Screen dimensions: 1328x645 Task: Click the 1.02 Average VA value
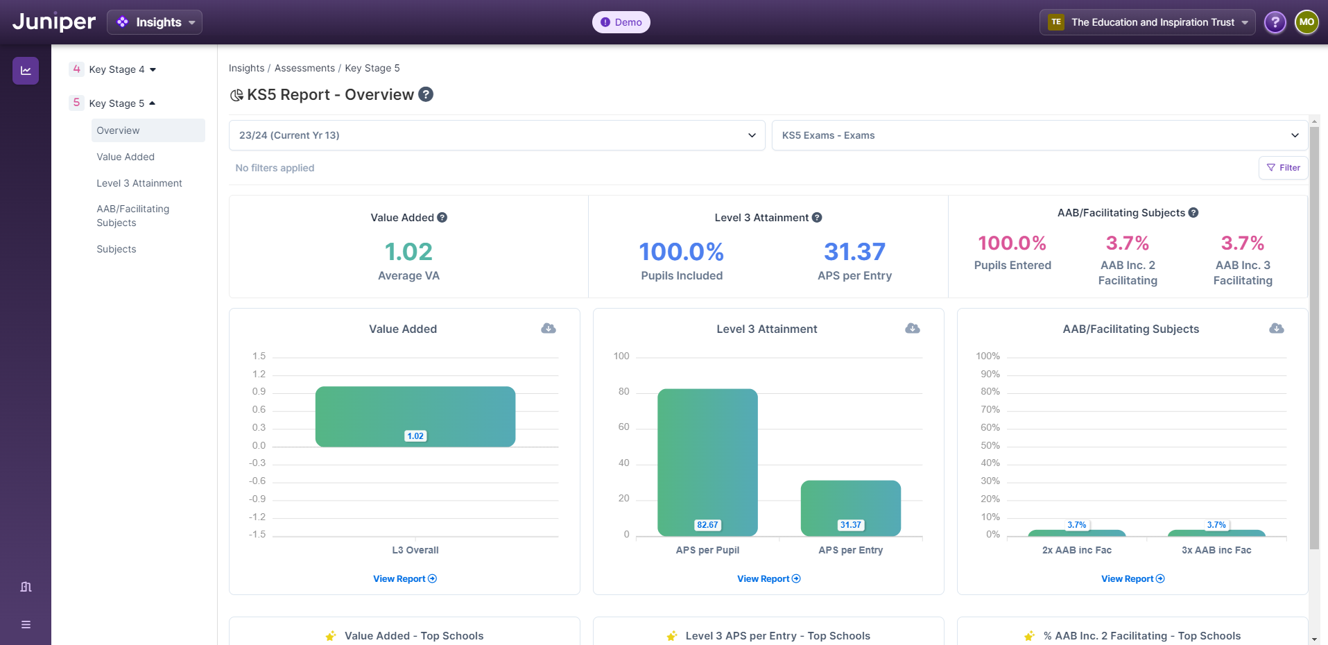[408, 252]
